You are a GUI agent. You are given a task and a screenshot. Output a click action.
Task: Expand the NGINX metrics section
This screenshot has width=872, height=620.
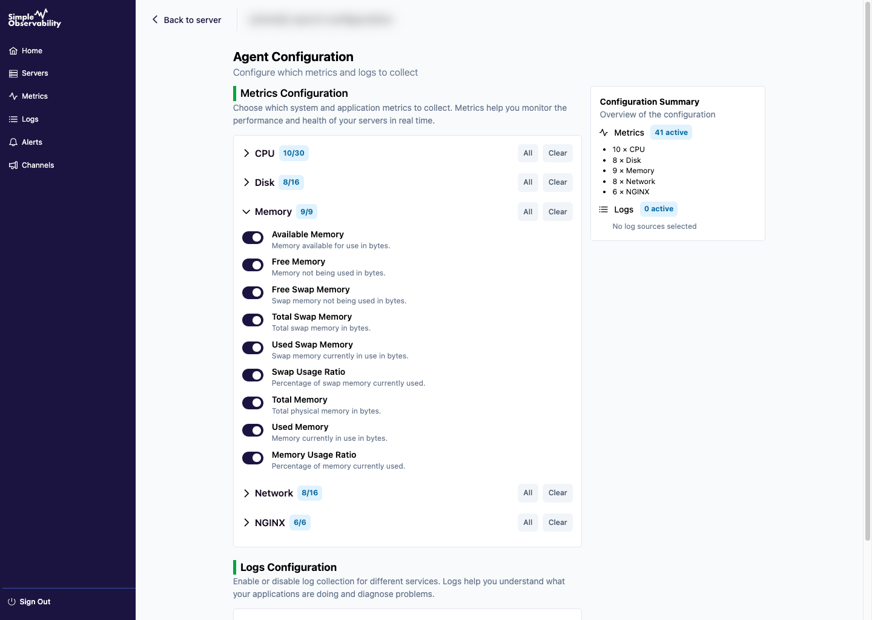(x=246, y=523)
